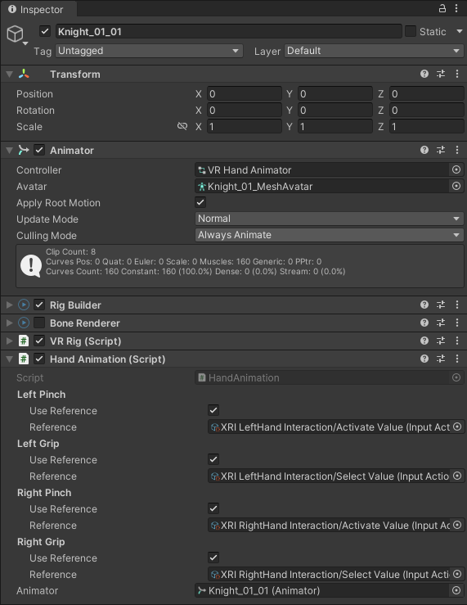This screenshot has width=467, height=605.
Task: Disable Hand Animation script component
Action: [39, 359]
